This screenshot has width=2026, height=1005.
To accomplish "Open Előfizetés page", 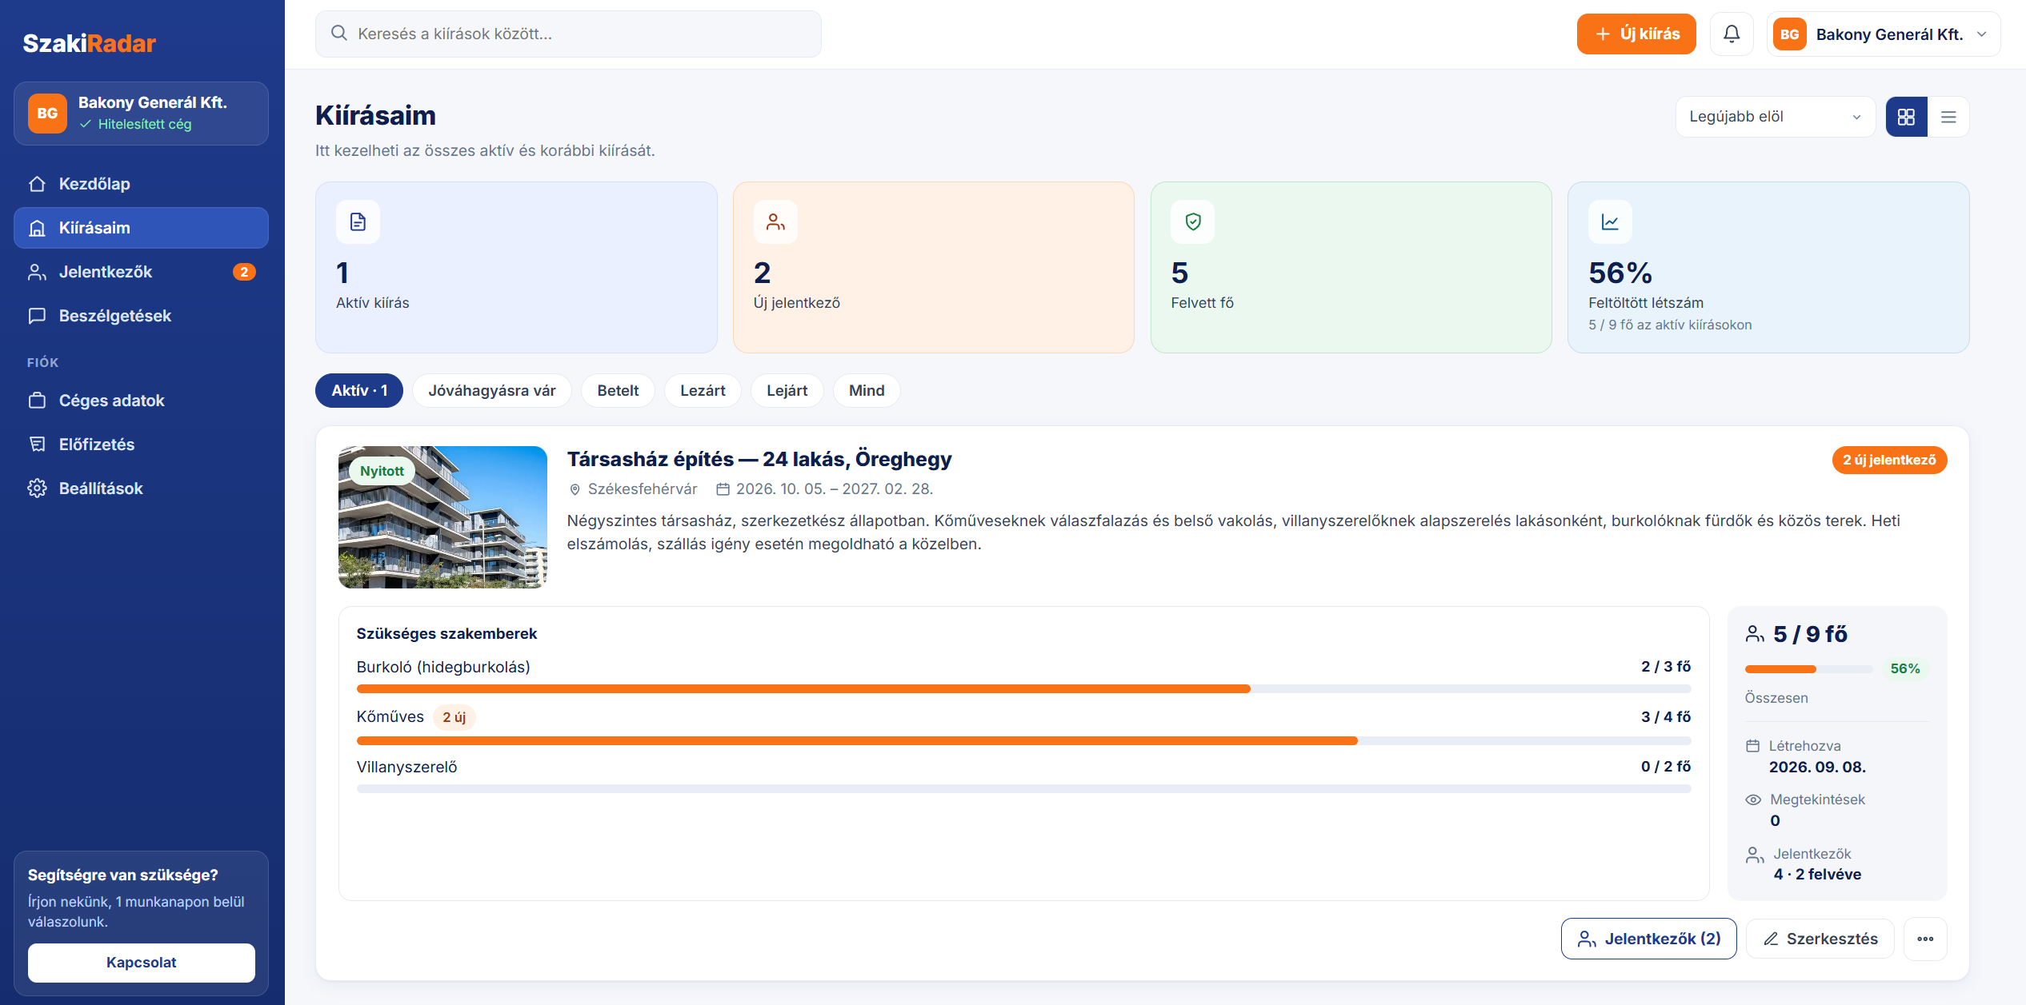I will 141,445.
